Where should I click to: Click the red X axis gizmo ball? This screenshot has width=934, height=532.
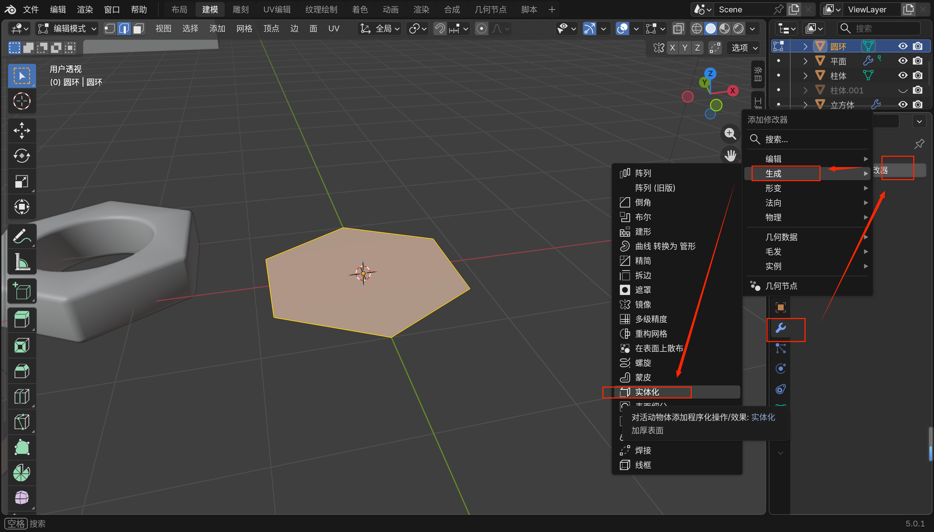(x=732, y=91)
